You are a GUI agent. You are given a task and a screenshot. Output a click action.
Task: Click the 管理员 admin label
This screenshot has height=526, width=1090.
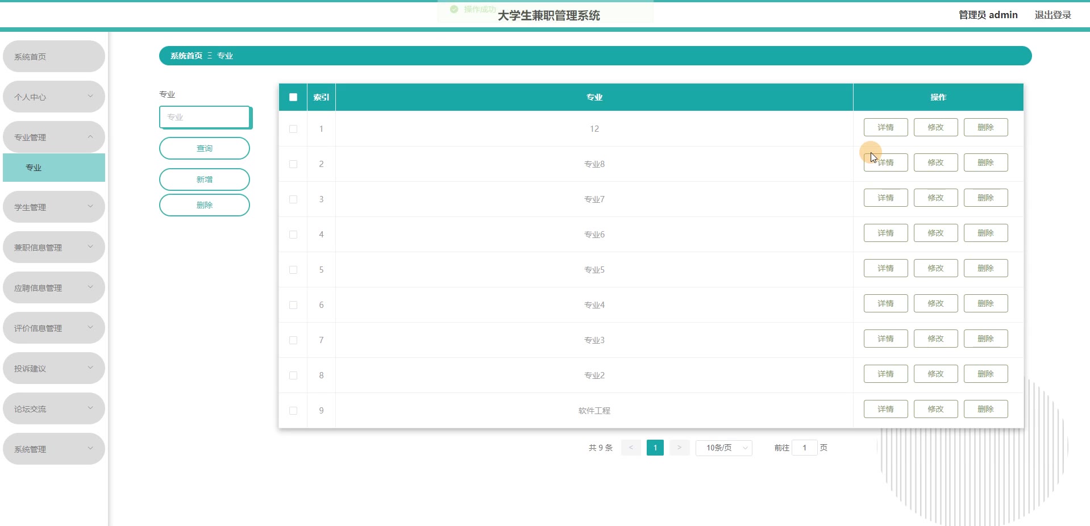[988, 15]
